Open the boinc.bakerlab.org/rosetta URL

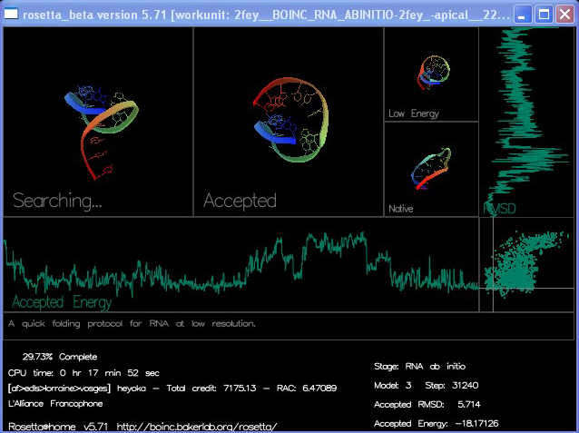point(195,426)
